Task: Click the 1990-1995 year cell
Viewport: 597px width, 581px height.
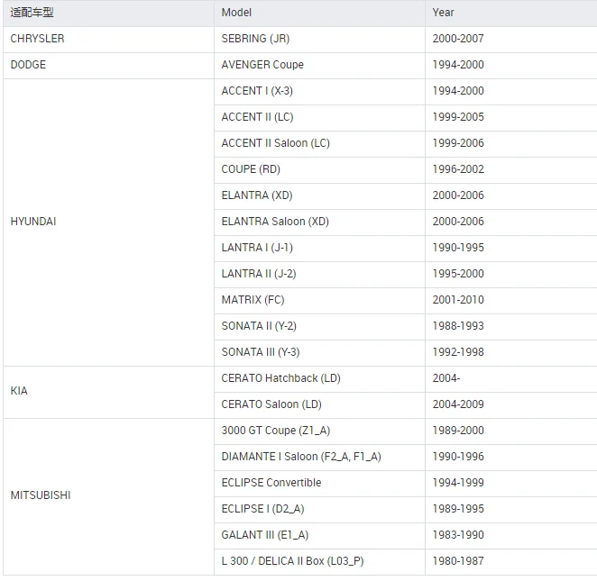Action: pos(511,249)
